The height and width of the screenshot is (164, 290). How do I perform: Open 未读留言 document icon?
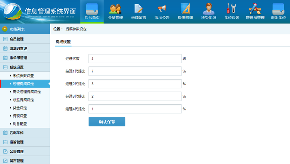[x=138, y=8]
